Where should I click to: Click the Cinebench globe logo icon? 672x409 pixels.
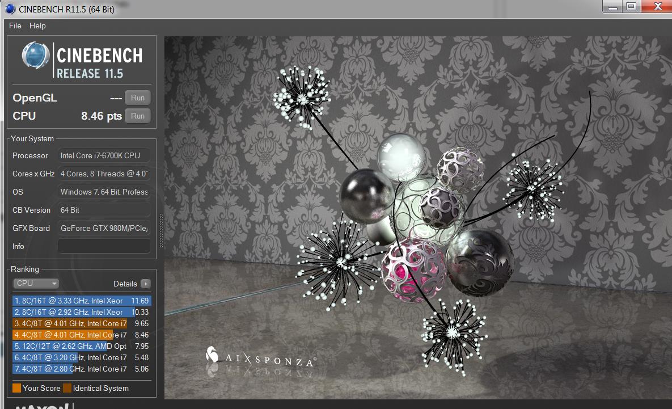point(36,55)
